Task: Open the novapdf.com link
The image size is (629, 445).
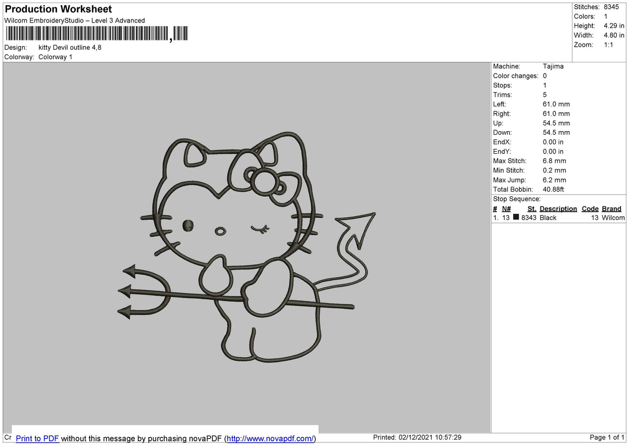Action: click(270, 438)
